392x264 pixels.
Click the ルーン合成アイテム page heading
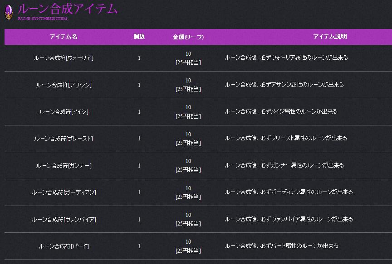68,8
